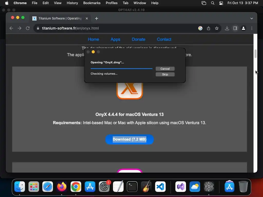Open the File menu

[35, 3]
